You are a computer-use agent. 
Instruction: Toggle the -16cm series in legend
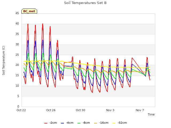101,123
